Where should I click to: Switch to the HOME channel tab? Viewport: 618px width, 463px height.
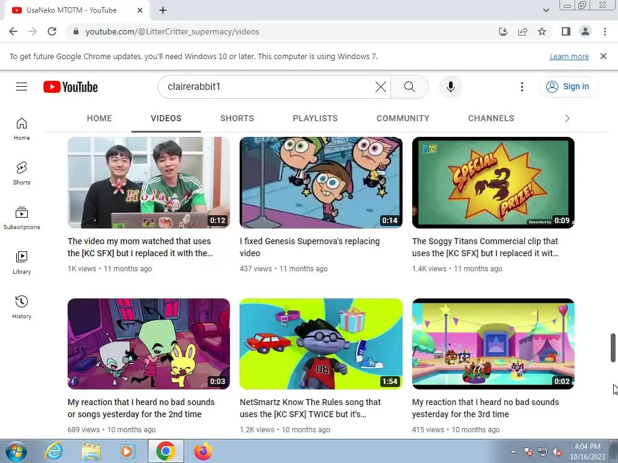point(100,118)
